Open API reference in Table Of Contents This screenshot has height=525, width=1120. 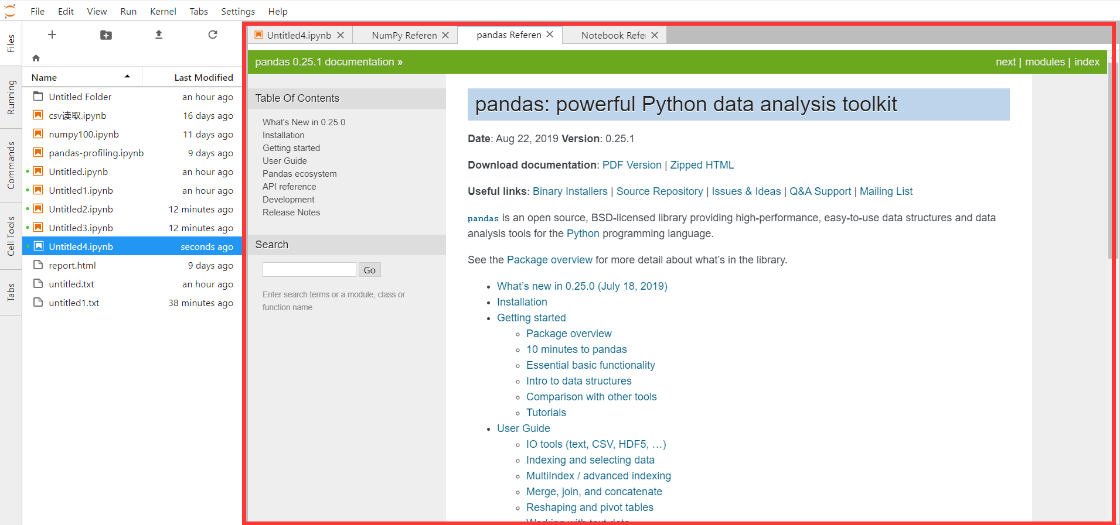(x=290, y=187)
